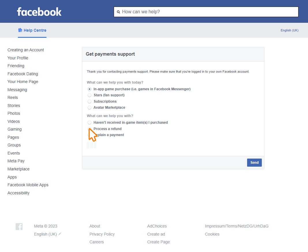Go to Facebook Dating help section

click(x=23, y=74)
